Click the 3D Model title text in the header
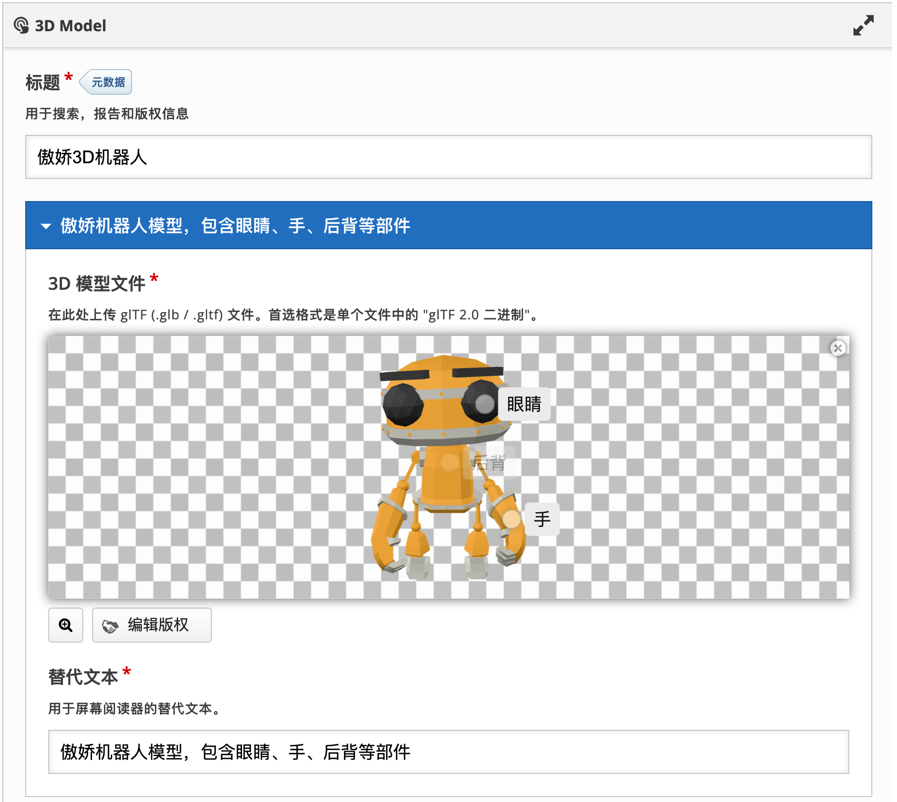 point(70,25)
